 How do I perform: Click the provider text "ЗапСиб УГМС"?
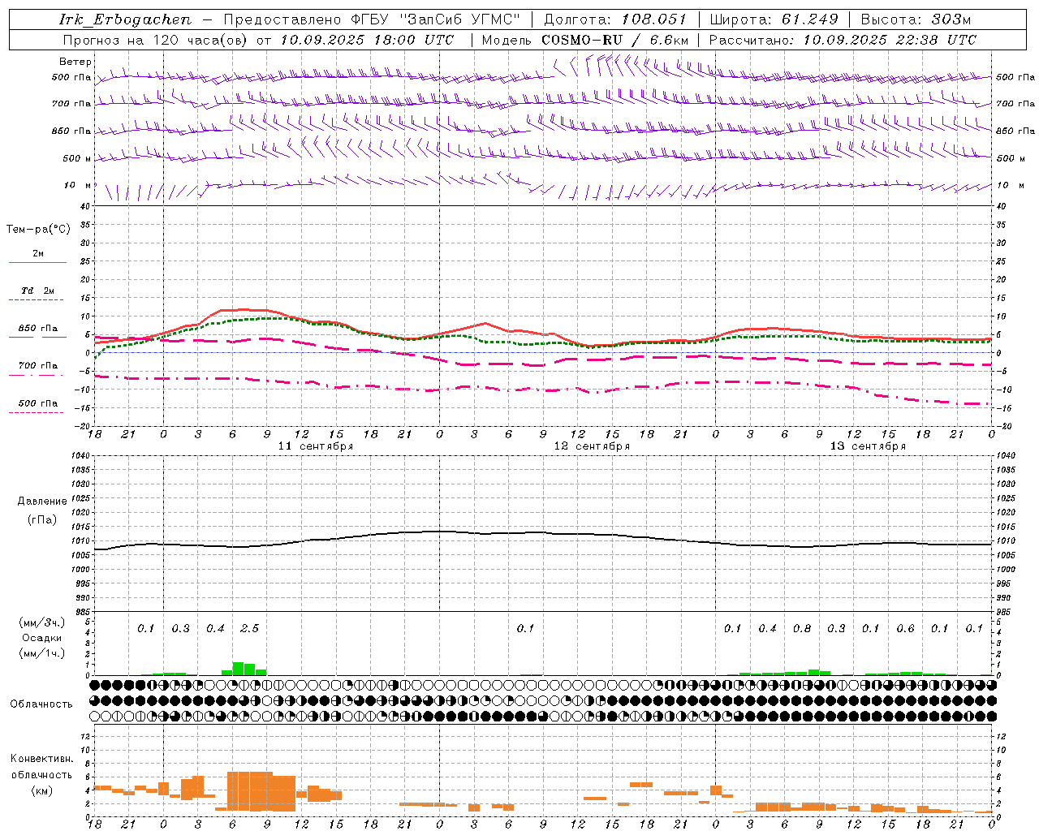point(459,19)
